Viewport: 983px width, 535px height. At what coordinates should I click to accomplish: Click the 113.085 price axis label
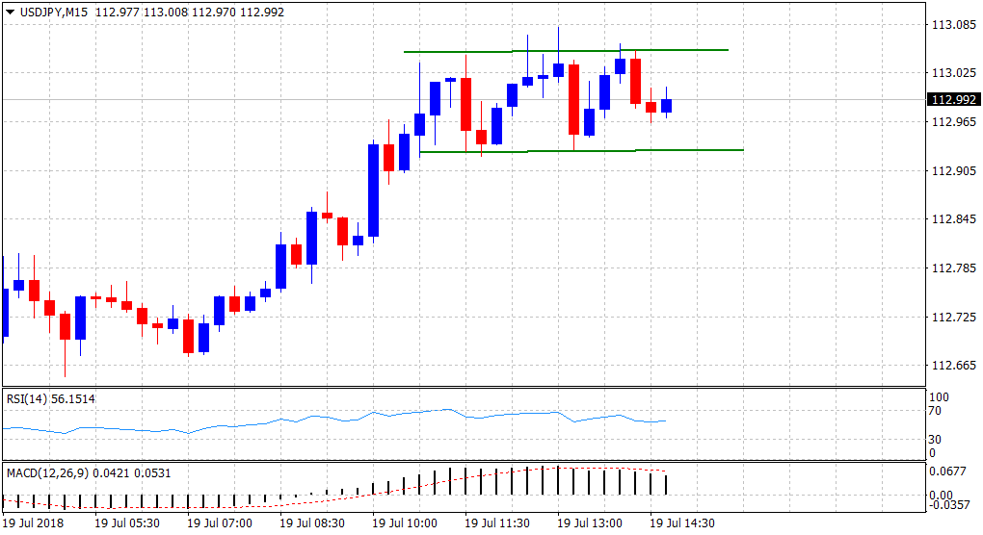[954, 25]
